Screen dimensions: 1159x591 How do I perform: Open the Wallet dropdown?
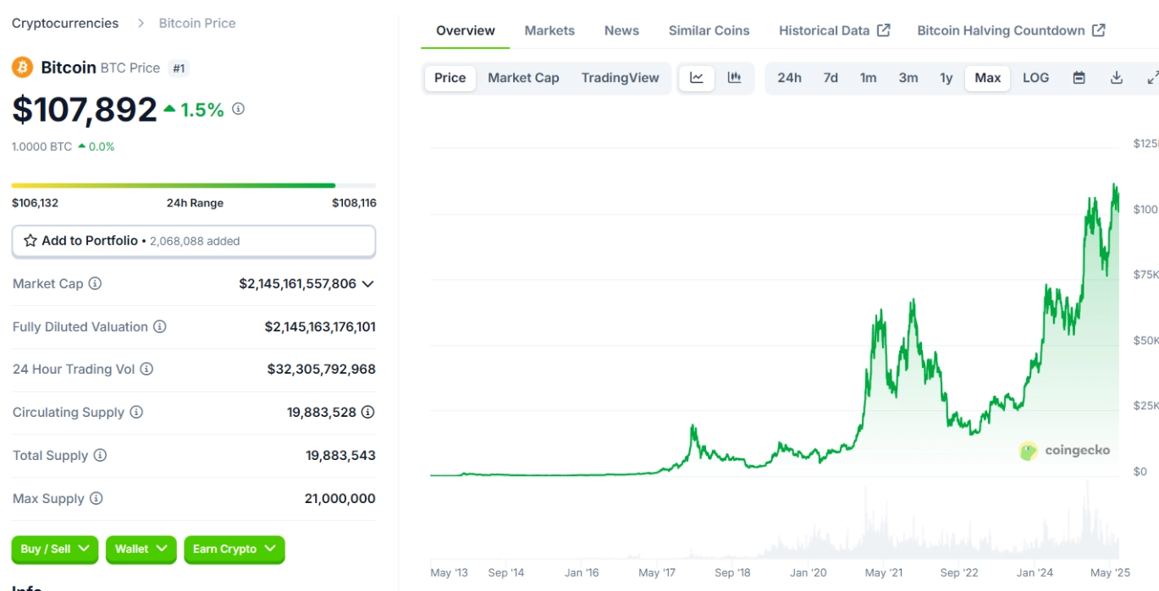click(141, 550)
